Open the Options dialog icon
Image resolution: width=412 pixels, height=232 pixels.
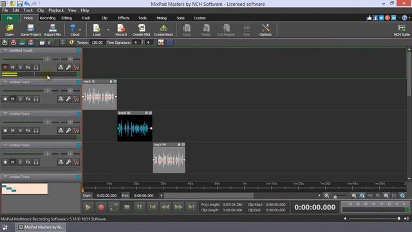coord(265,30)
